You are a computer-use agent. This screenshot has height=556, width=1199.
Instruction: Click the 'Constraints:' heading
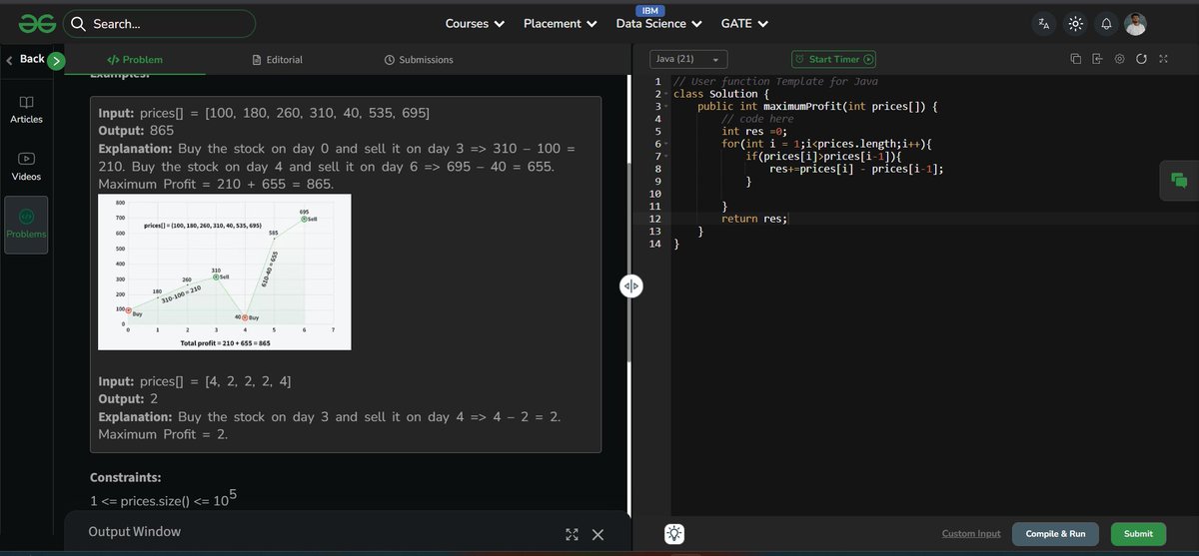pos(125,478)
